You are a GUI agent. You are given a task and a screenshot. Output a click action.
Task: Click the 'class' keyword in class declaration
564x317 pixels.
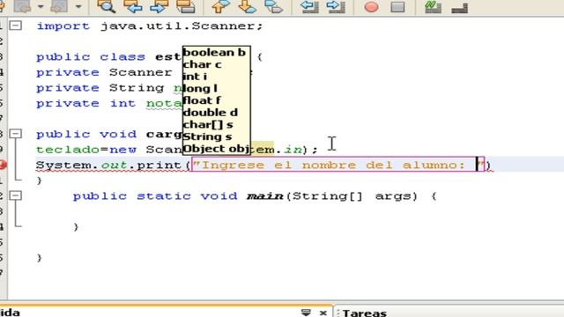click(122, 56)
